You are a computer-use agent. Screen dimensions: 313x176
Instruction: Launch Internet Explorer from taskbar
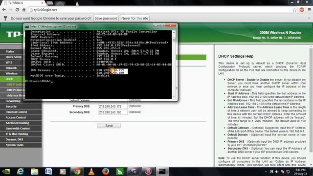click(21, 172)
